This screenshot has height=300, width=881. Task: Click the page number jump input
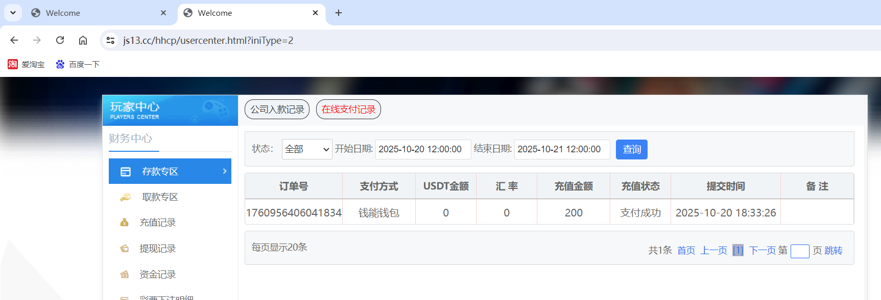(800, 251)
